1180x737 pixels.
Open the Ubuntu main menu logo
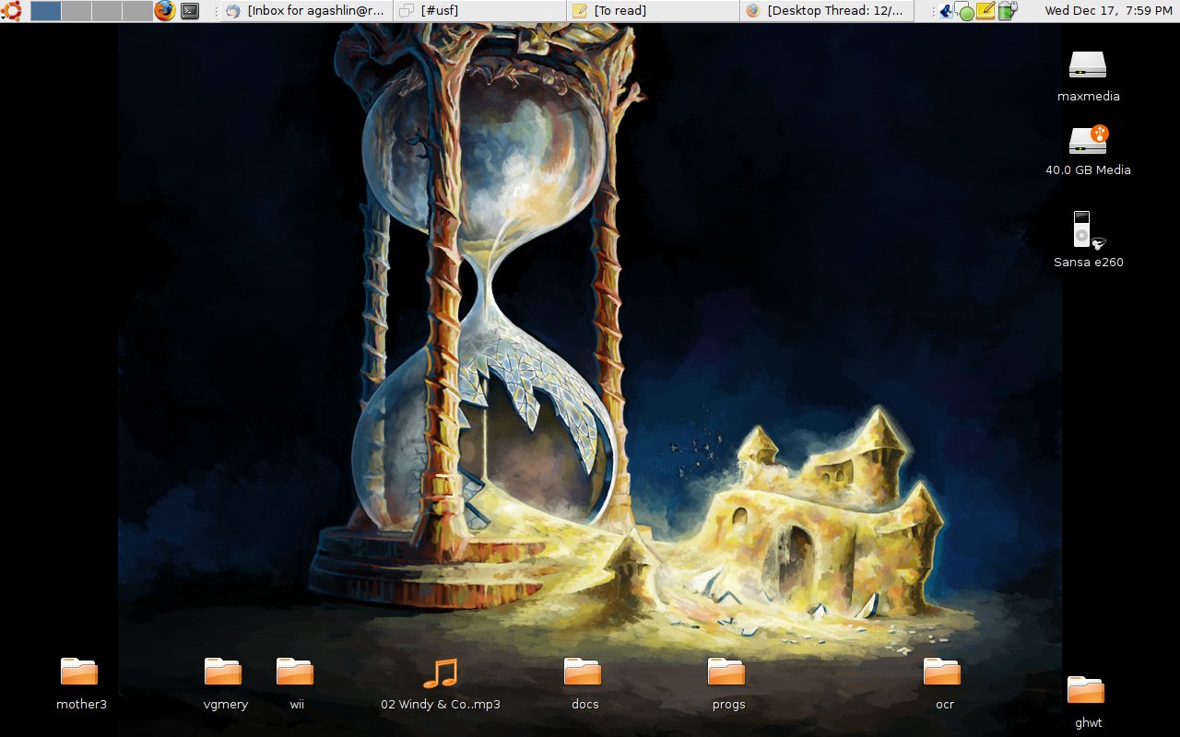pos(11,11)
